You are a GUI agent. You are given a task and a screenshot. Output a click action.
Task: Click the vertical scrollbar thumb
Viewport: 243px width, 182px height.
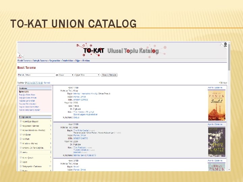point(229,57)
